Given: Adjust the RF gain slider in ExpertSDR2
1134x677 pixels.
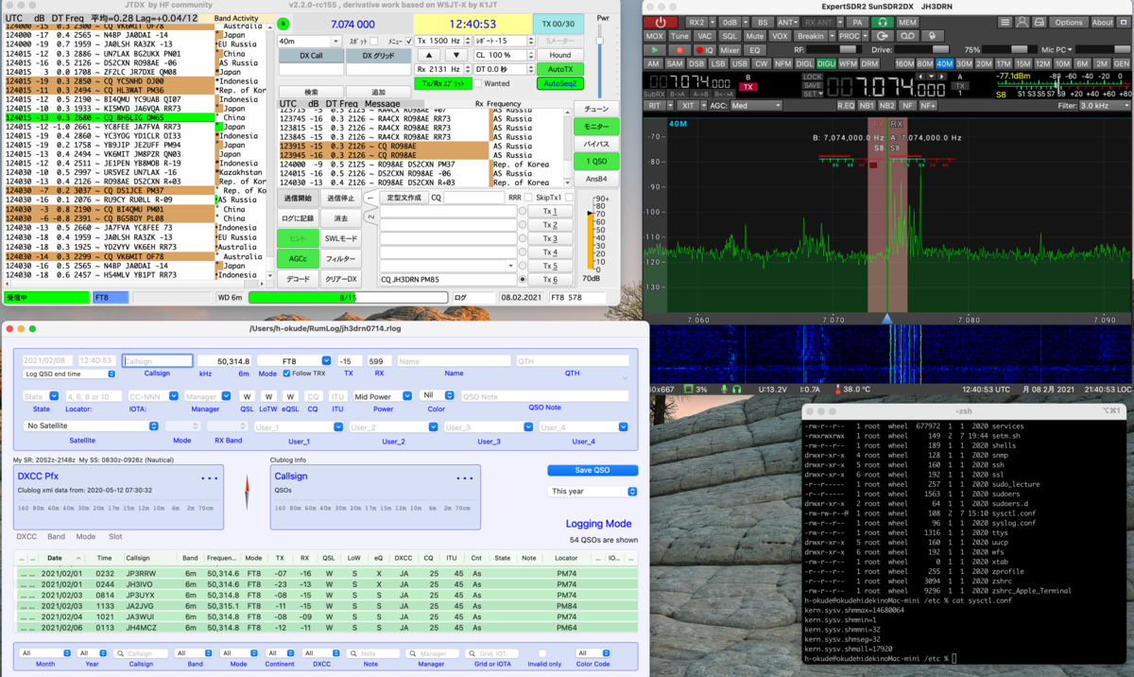Looking at the screenshot, I should coord(833,50).
